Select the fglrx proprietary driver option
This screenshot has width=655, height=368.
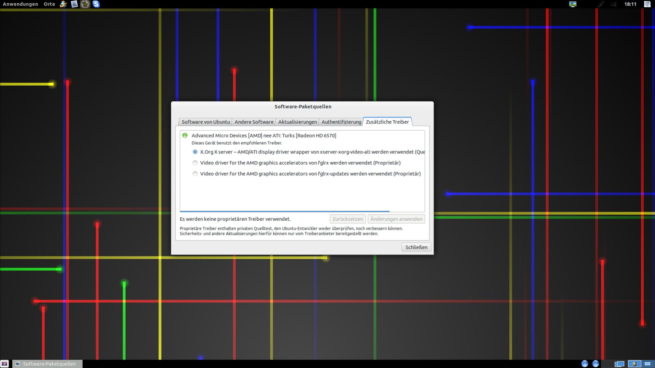[195, 163]
